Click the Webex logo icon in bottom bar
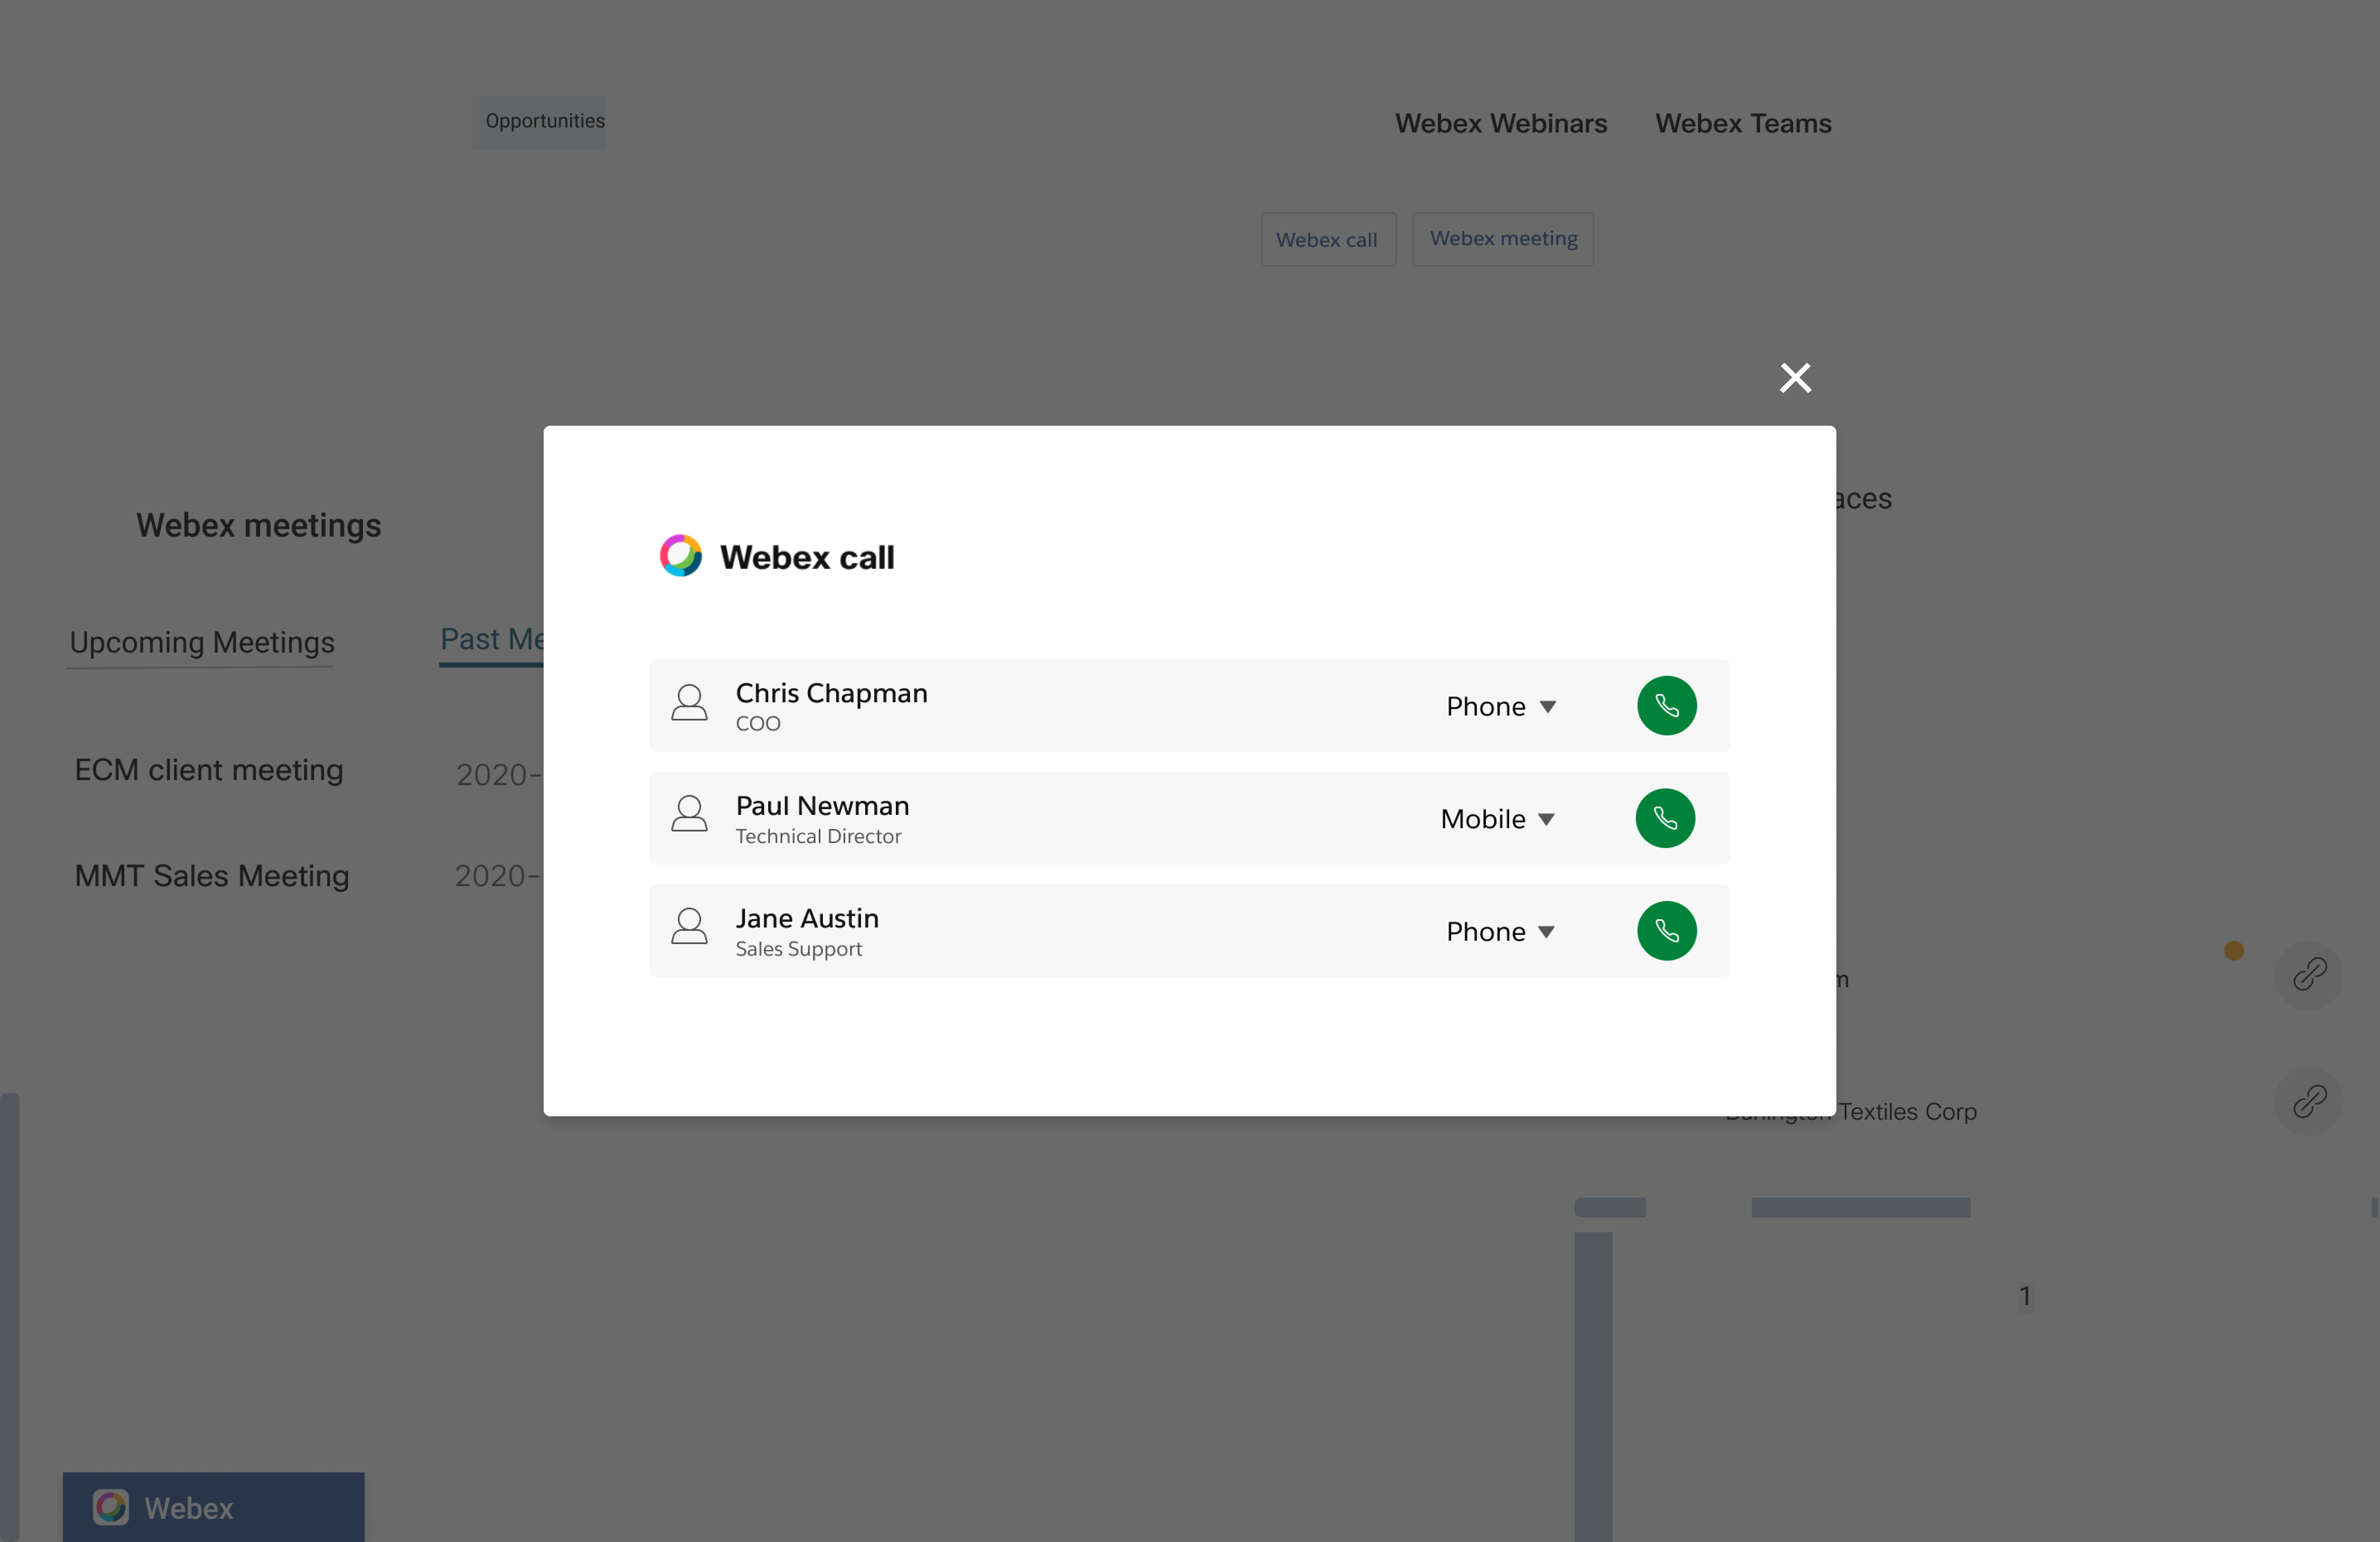 click(111, 1507)
